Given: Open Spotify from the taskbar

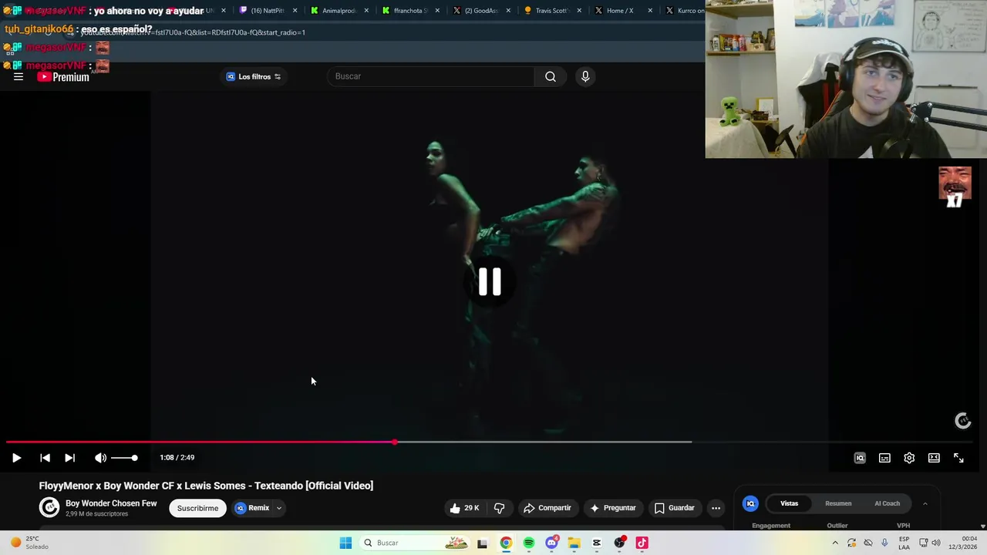Looking at the screenshot, I should click(529, 543).
